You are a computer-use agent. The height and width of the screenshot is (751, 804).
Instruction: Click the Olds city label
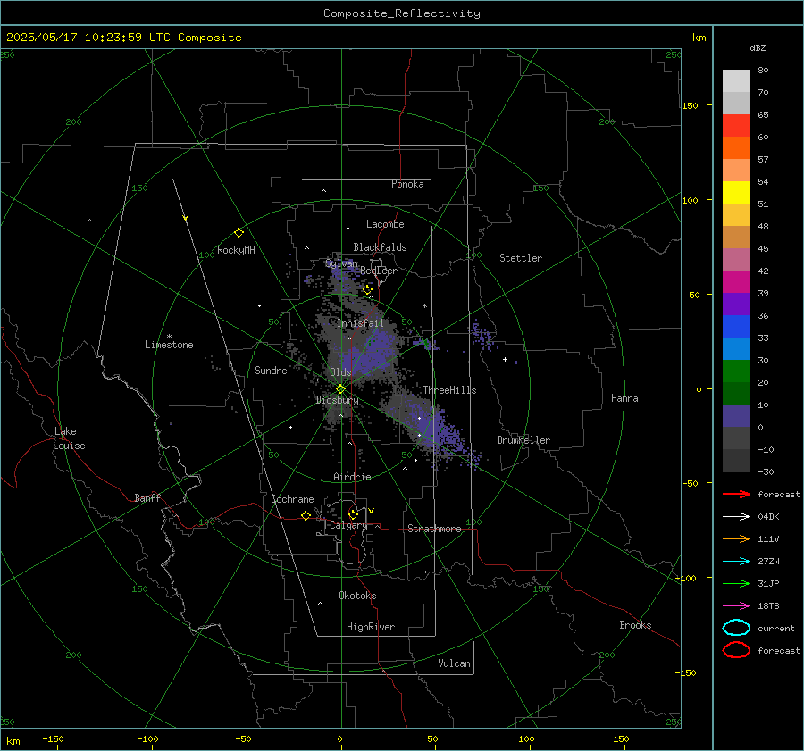tap(340, 372)
